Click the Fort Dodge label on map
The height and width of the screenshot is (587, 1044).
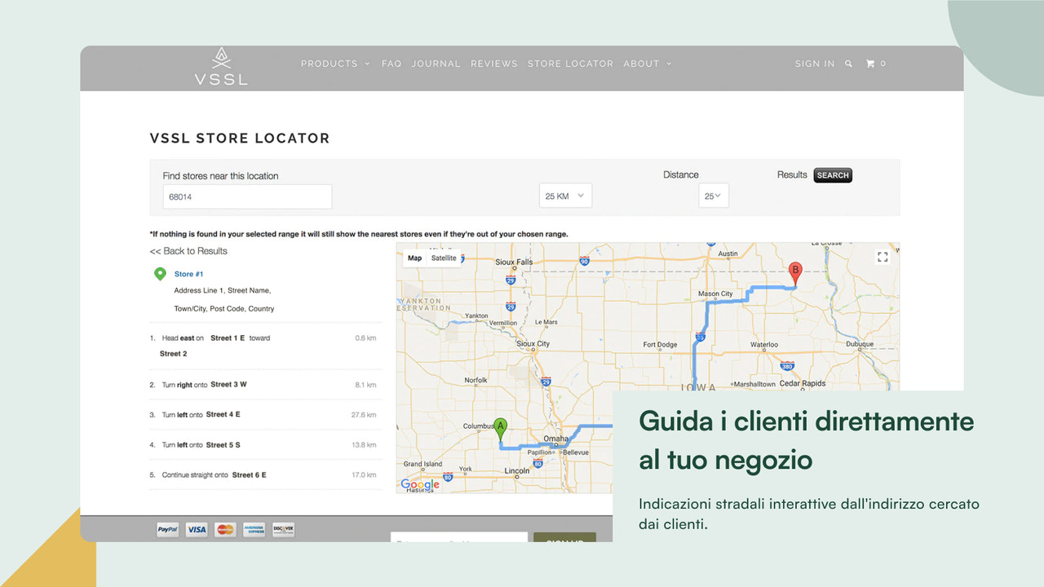click(x=660, y=345)
